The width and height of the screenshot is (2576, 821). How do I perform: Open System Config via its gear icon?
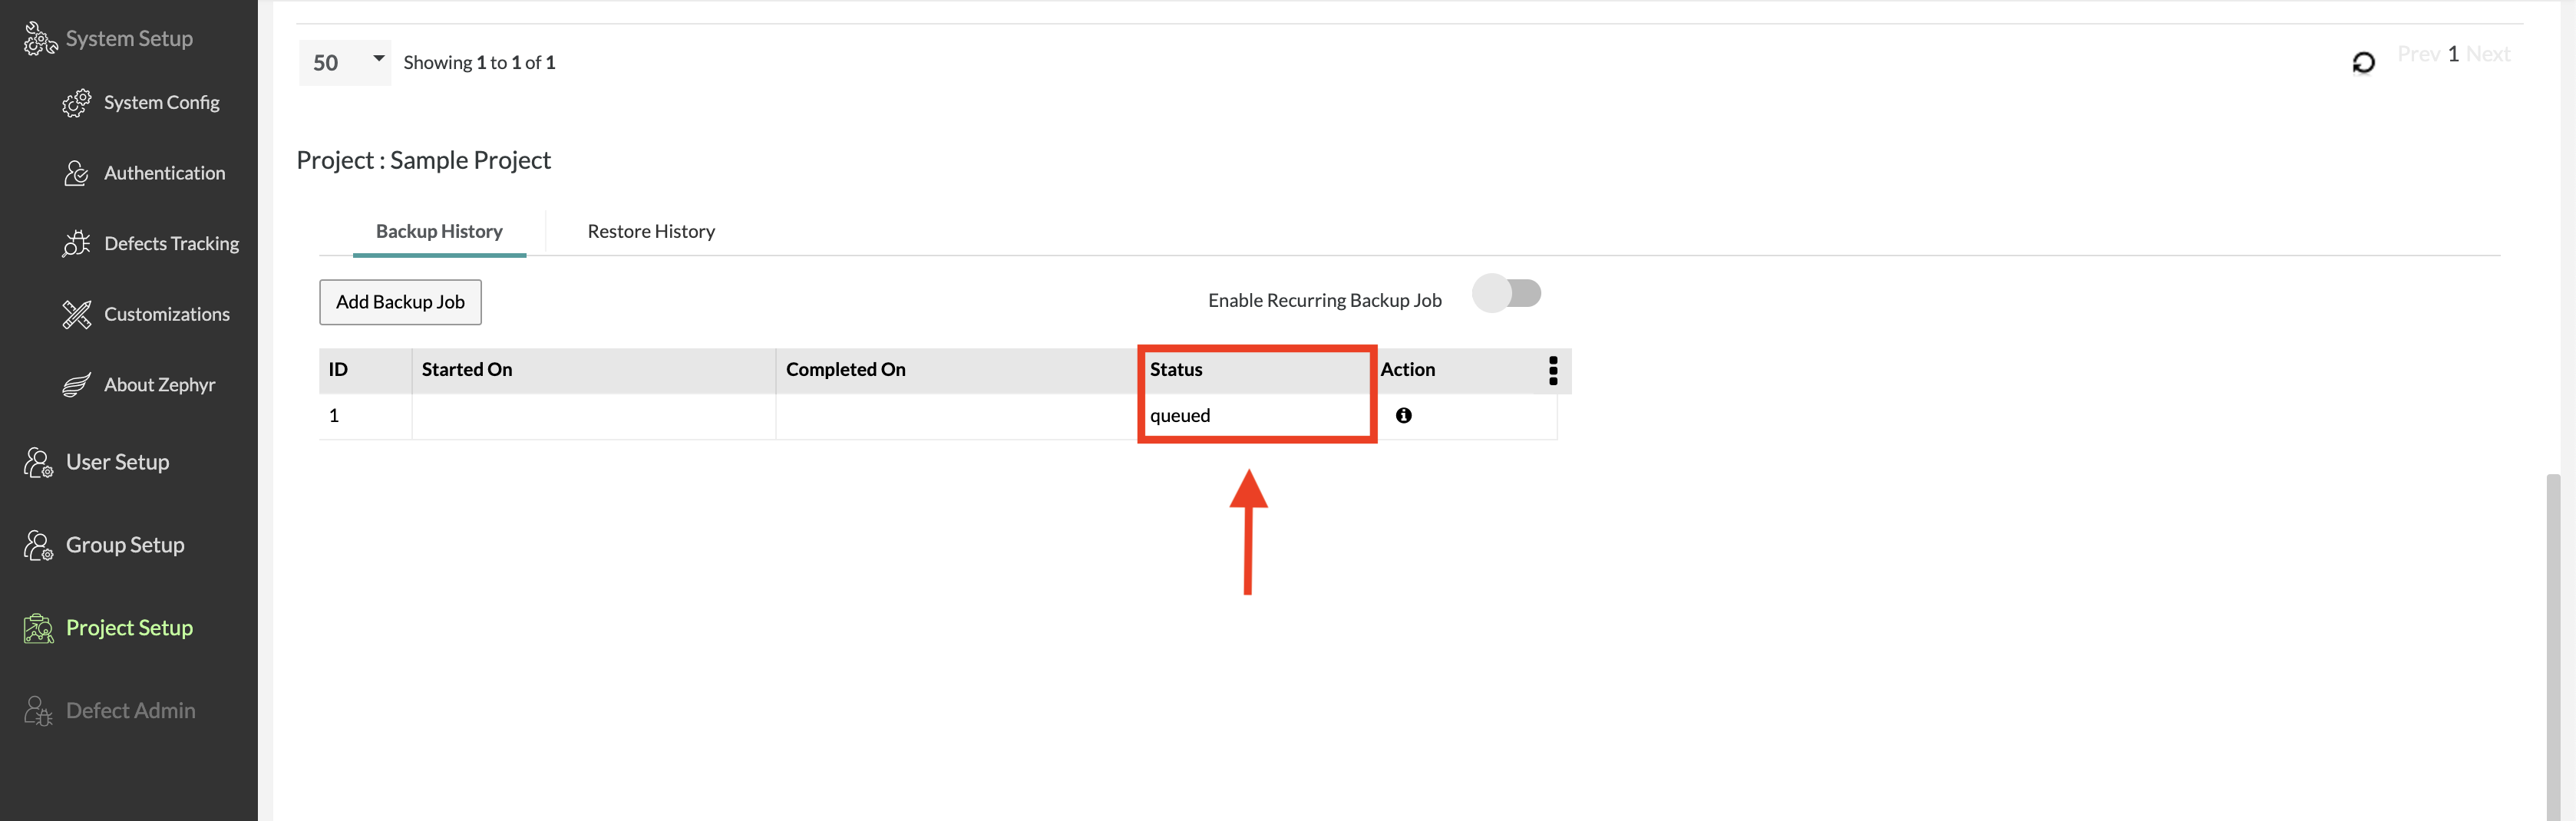click(76, 103)
